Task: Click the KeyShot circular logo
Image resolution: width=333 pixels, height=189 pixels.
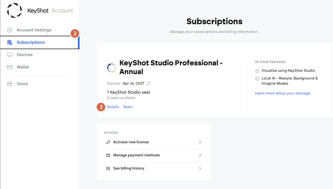Action: [x=14, y=10]
